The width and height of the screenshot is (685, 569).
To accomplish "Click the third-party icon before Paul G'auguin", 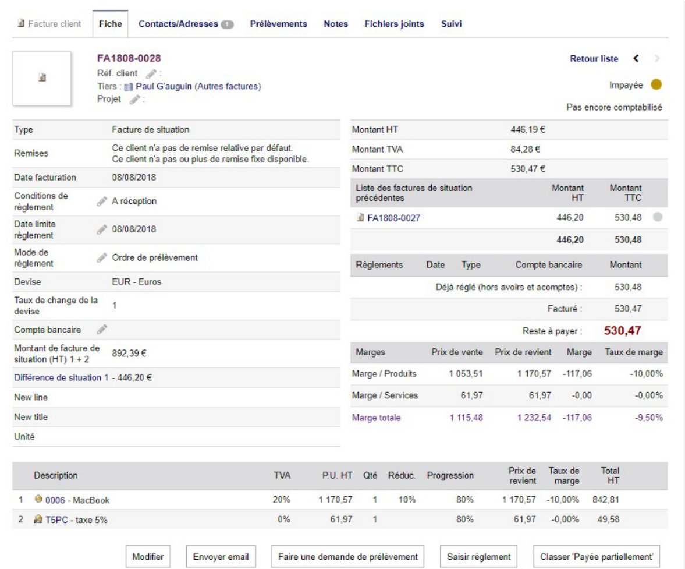I will tap(129, 87).
